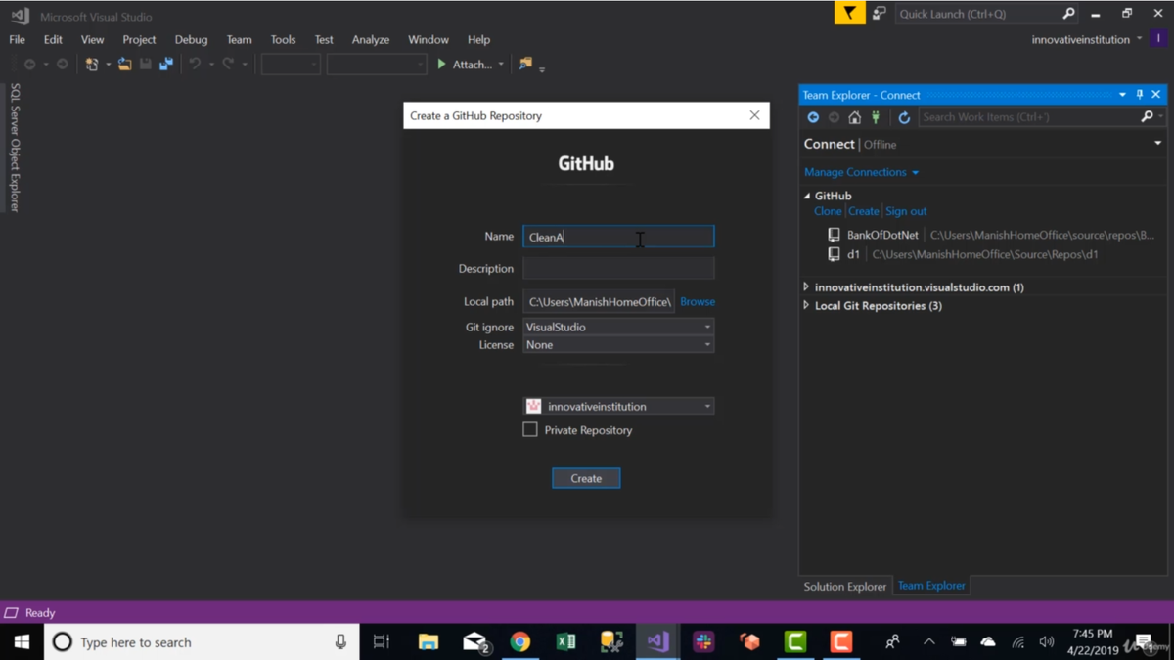Viewport: 1174px width, 660px height.
Task: Refresh Team Explorer with the refresh icon
Action: 904,117
